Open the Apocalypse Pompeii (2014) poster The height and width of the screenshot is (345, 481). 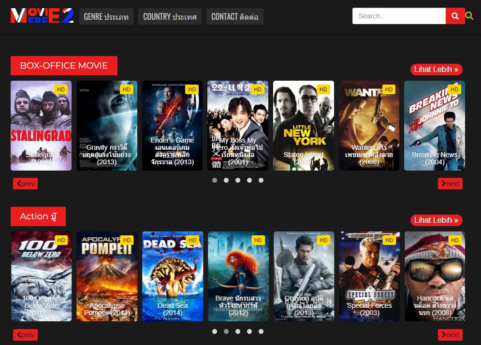107,276
